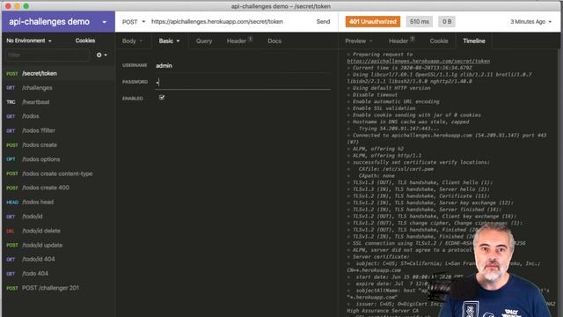
Task: Switch to the request Header tab
Action: tap(239, 41)
